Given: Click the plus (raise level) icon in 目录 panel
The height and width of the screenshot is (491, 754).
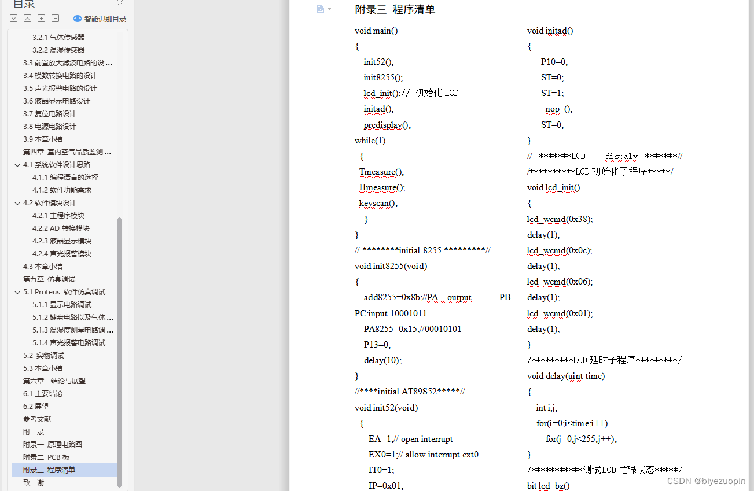Looking at the screenshot, I should (x=42, y=19).
